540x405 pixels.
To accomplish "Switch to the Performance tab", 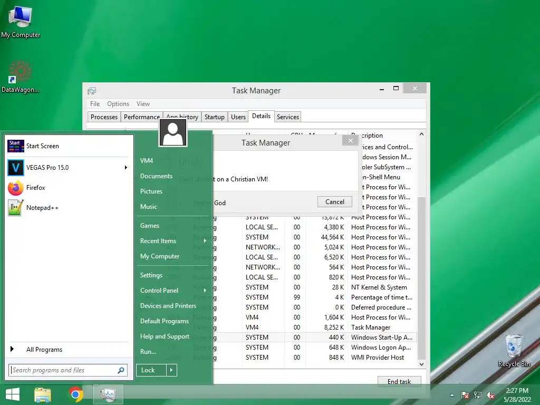I will click(141, 117).
